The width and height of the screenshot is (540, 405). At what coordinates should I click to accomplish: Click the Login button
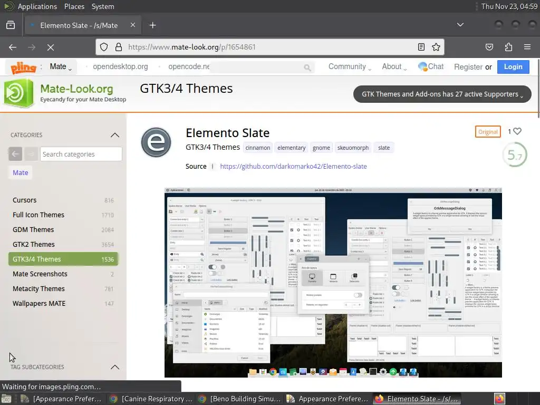513,67
